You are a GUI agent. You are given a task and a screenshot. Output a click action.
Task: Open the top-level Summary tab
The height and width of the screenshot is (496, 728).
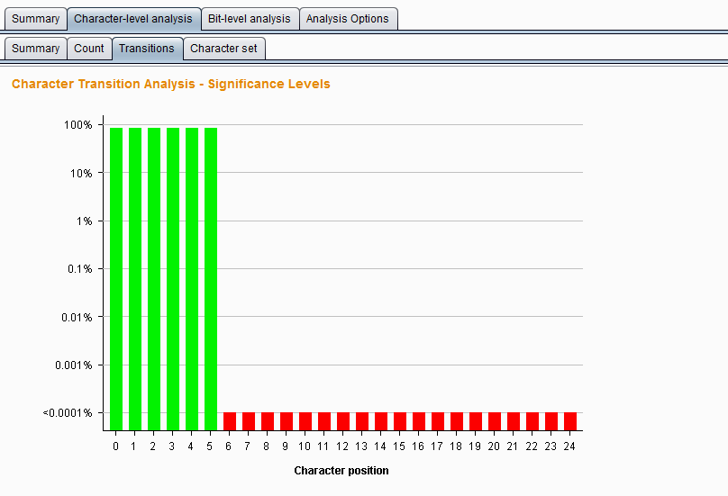pos(35,19)
